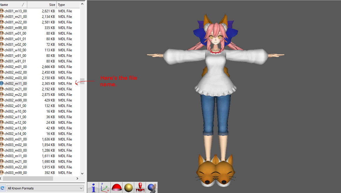
Task: Click the 3D character model preview
Action: 216,100
